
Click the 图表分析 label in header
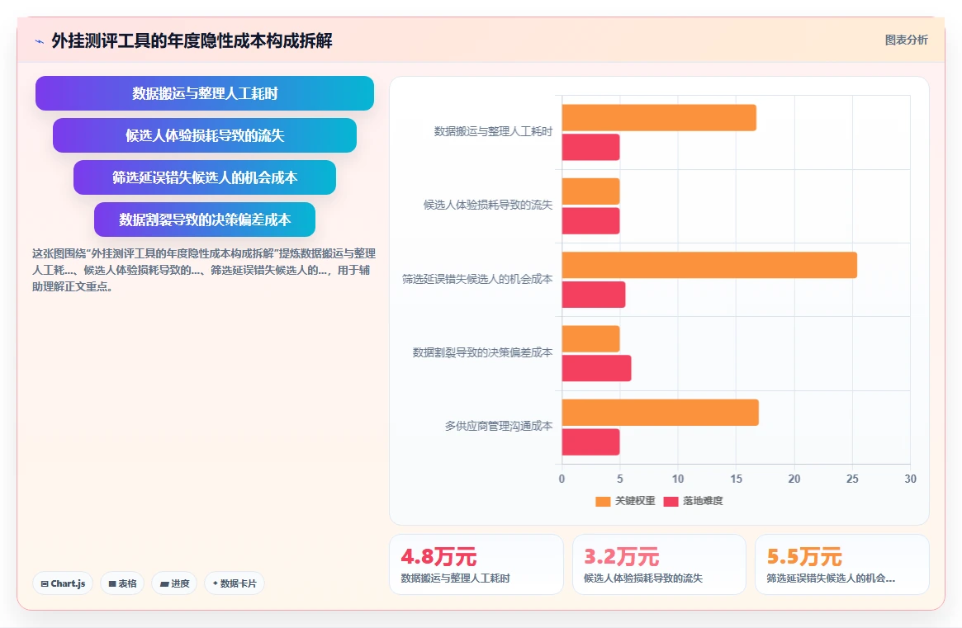point(906,40)
